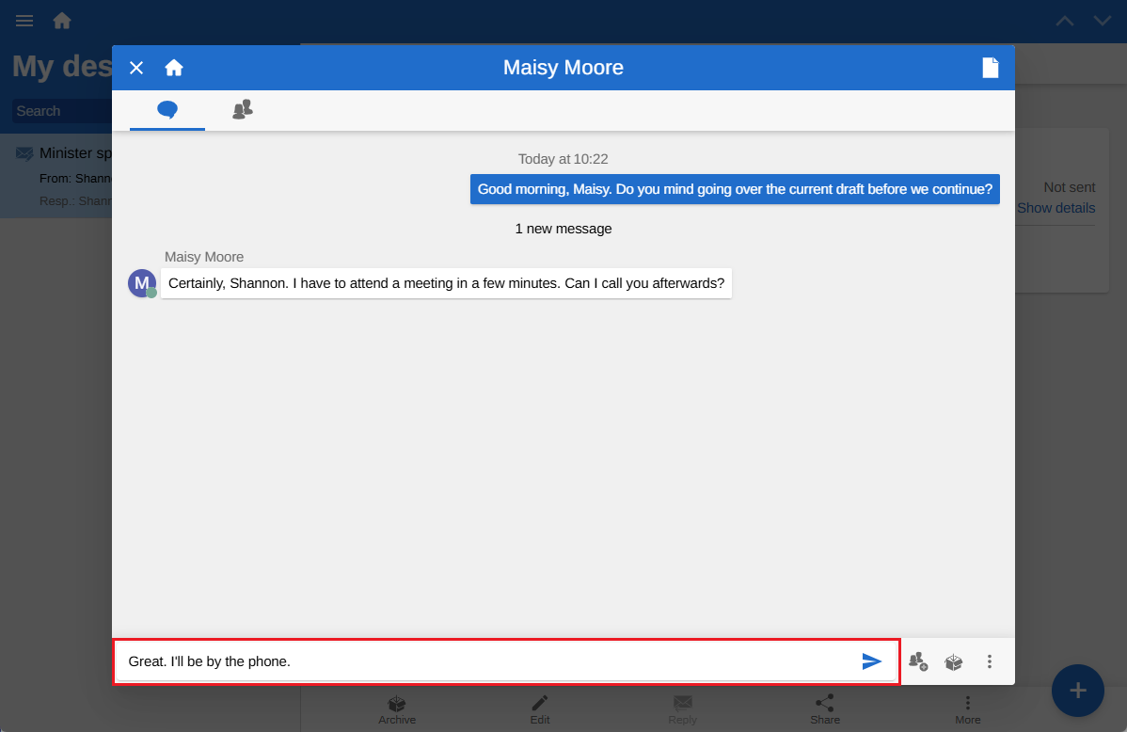The height and width of the screenshot is (732, 1127).
Task: Switch to the chat messages tab
Action: point(167,110)
